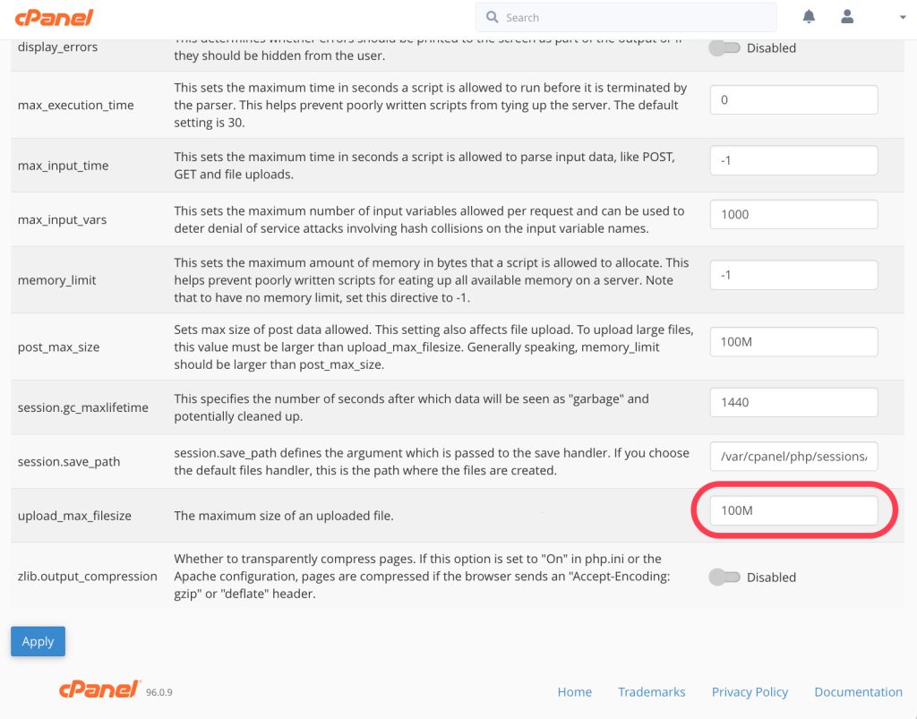Click the max_input_time value field
The width and height of the screenshot is (917, 719).
(x=793, y=161)
